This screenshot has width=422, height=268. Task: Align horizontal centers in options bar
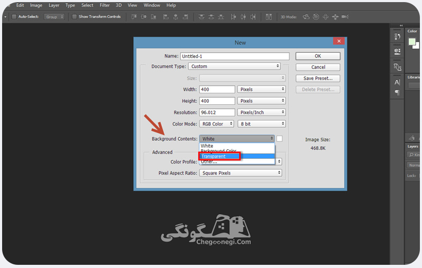point(176,17)
